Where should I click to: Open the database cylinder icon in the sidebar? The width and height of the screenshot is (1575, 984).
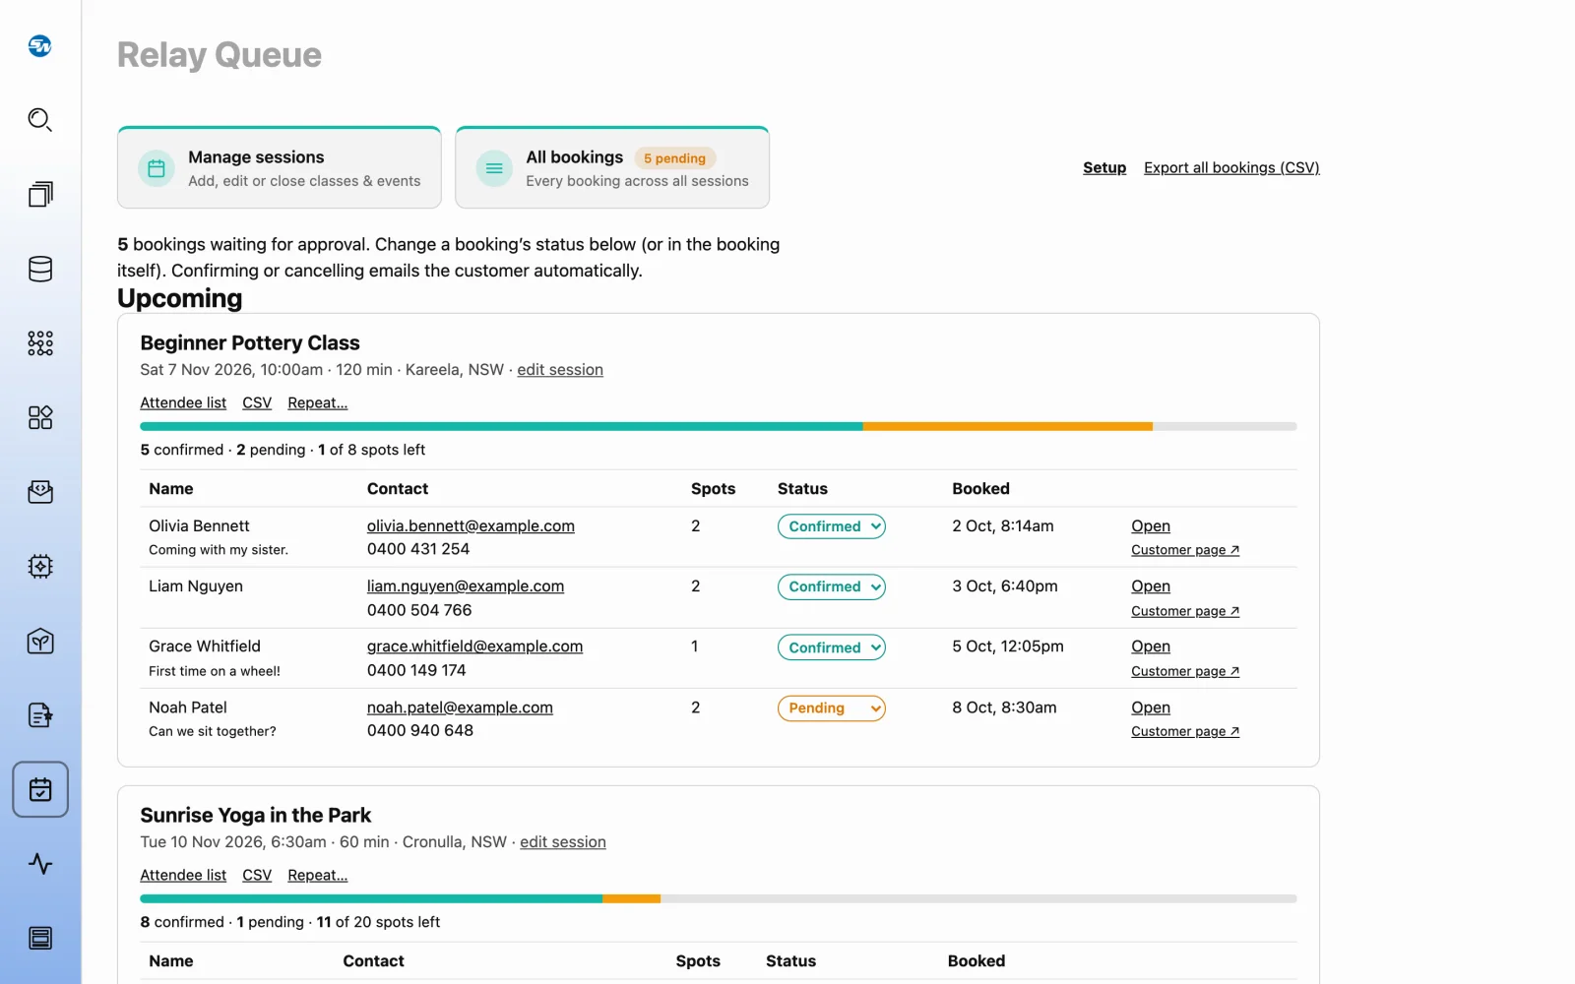point(40,269)
